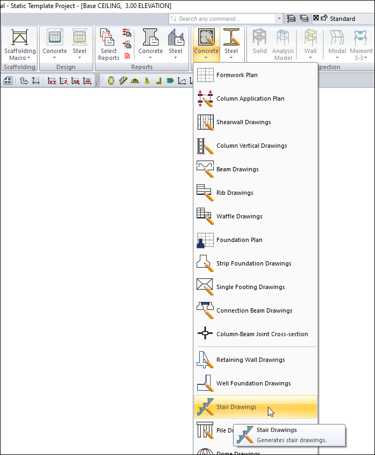Viewport: 375px width, 455px height.
Task: Click the second layer stack icon beside search
Action: tap(304, 19)
